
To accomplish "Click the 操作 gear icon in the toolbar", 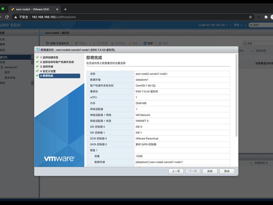I will pyautogui.click(x=160, y=43).
